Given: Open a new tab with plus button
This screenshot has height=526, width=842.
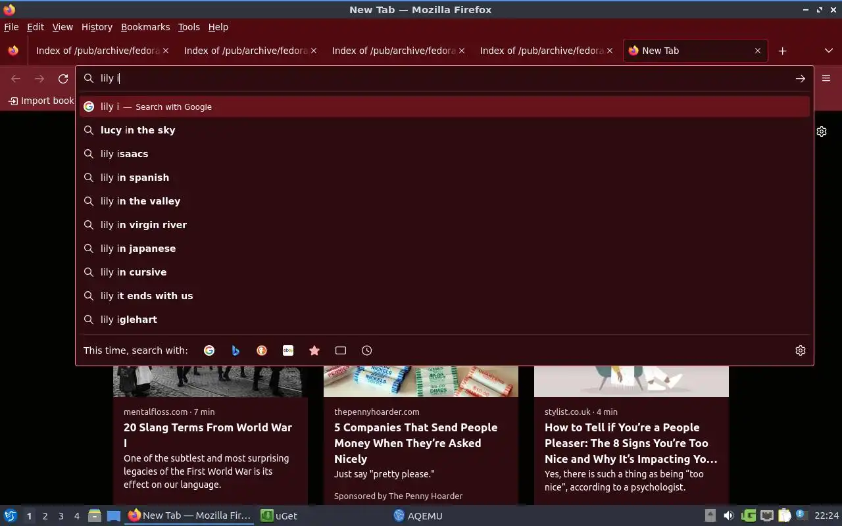Looking at the screenshot, I should pos(782,51).
